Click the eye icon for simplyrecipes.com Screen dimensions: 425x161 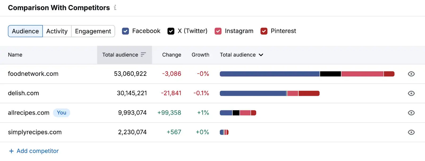pyautogui.click(x=411, y=132)
